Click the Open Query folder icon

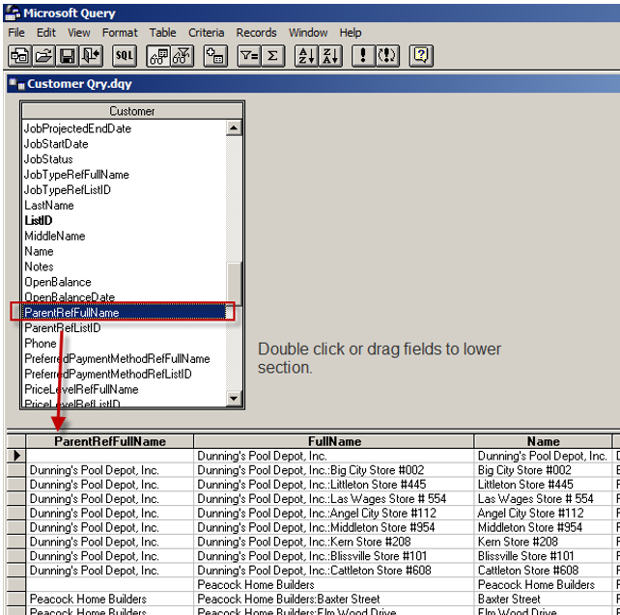[x=43, y=56]
